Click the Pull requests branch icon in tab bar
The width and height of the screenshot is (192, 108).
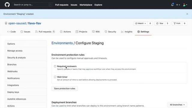pyautogui.click(x=36, y=31)
